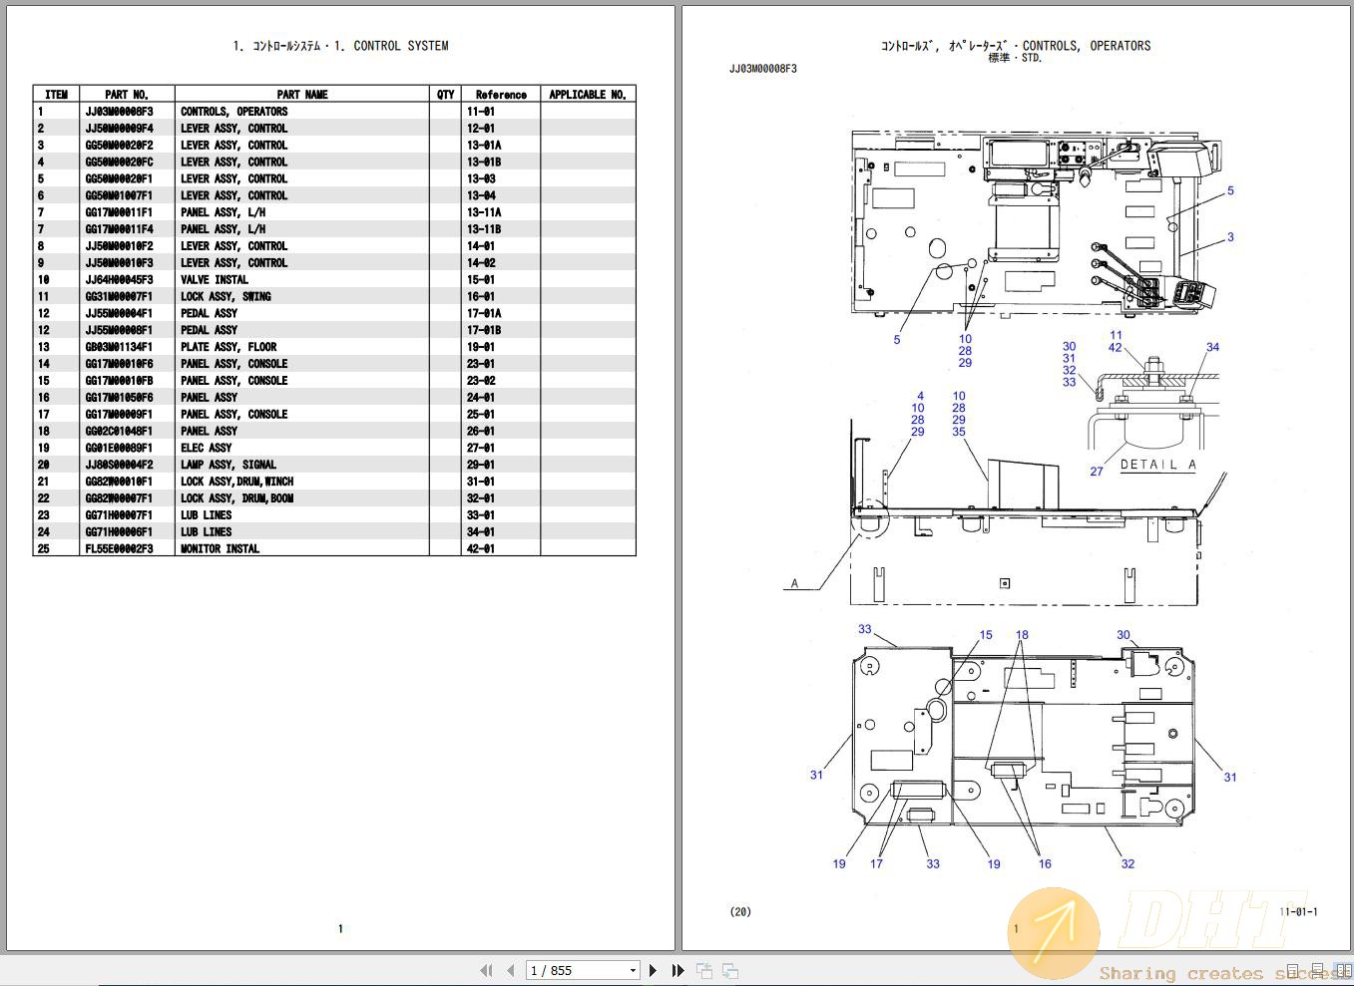The width and height of the screenshot is (1354, 986).
Task: Select reference 13-01A in the table
Action: tap(484, 146)
